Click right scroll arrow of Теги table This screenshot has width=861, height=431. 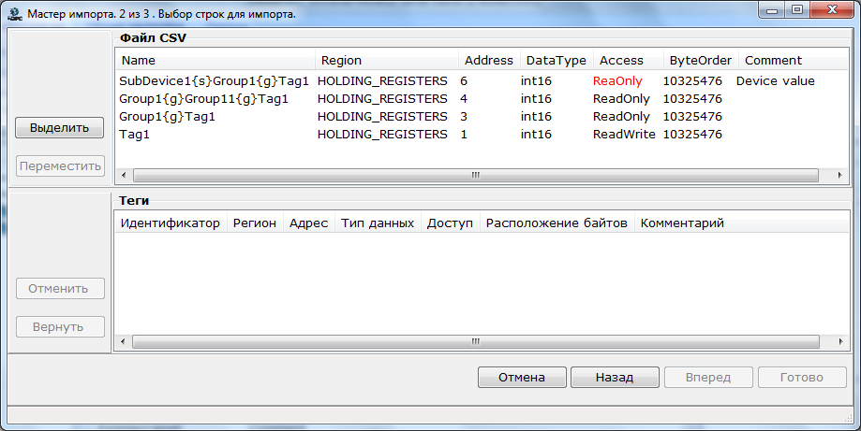[x=840, y=342]
